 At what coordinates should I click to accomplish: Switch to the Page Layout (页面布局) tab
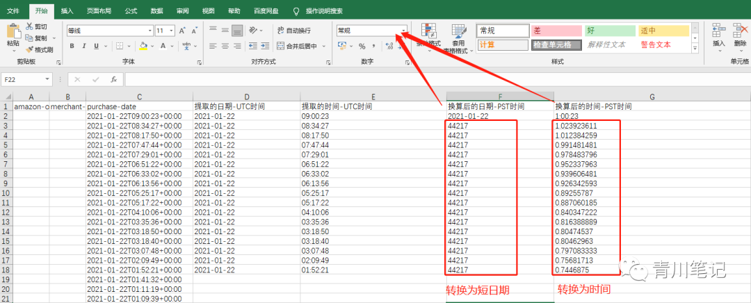(99, 10)
